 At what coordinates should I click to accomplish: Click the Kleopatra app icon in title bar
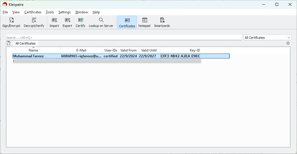point(5,4)
